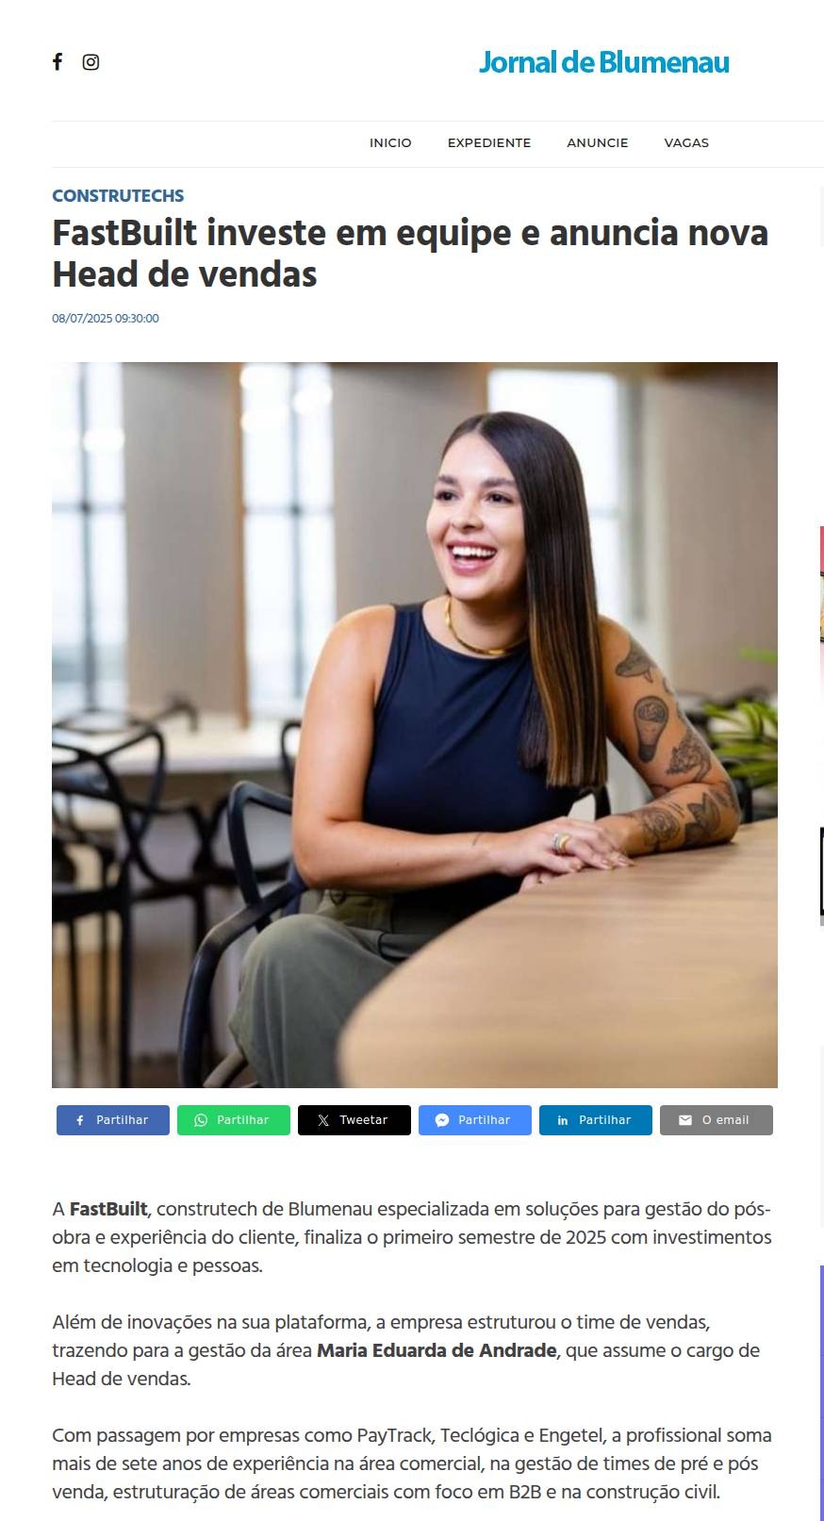The image size is (824, 1521).
Task: Open the main article photo
Action: [415, 724]
